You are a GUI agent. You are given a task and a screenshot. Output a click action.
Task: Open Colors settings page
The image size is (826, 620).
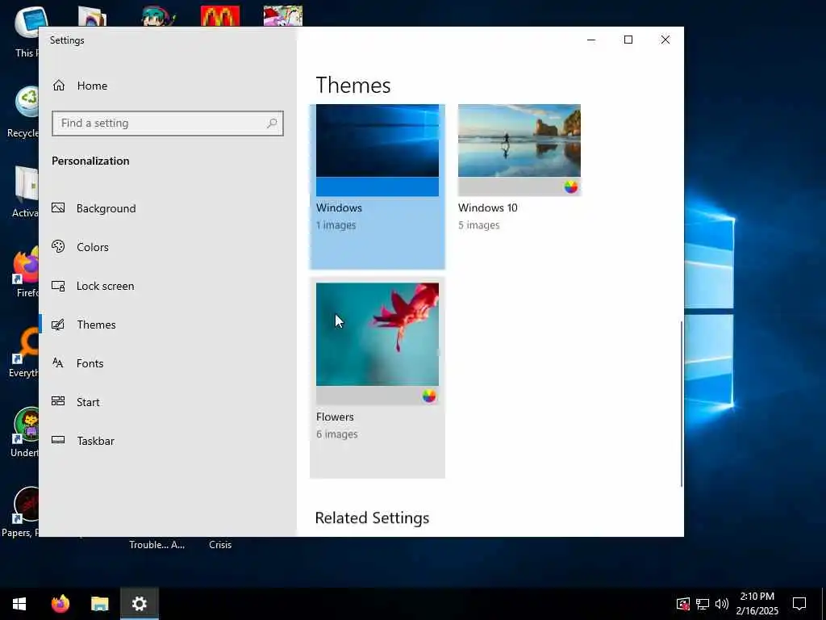tap(93, 247)
